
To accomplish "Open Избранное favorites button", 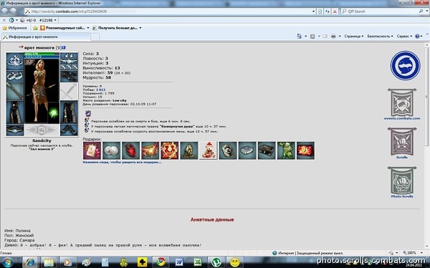I will [15, 28].
